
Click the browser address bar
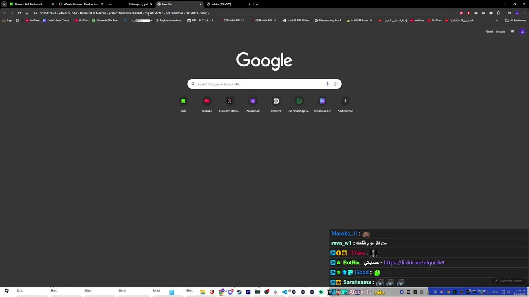(x=244, y=13)
